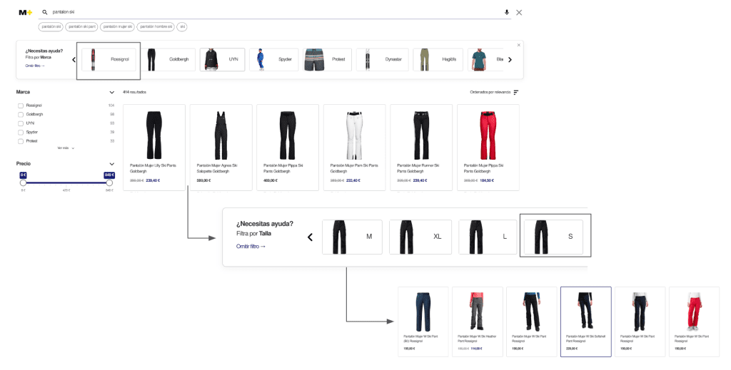This screenshot has height=370, width=731.
Task: Click the search magnifier icon
Action: tap(45, 12)
